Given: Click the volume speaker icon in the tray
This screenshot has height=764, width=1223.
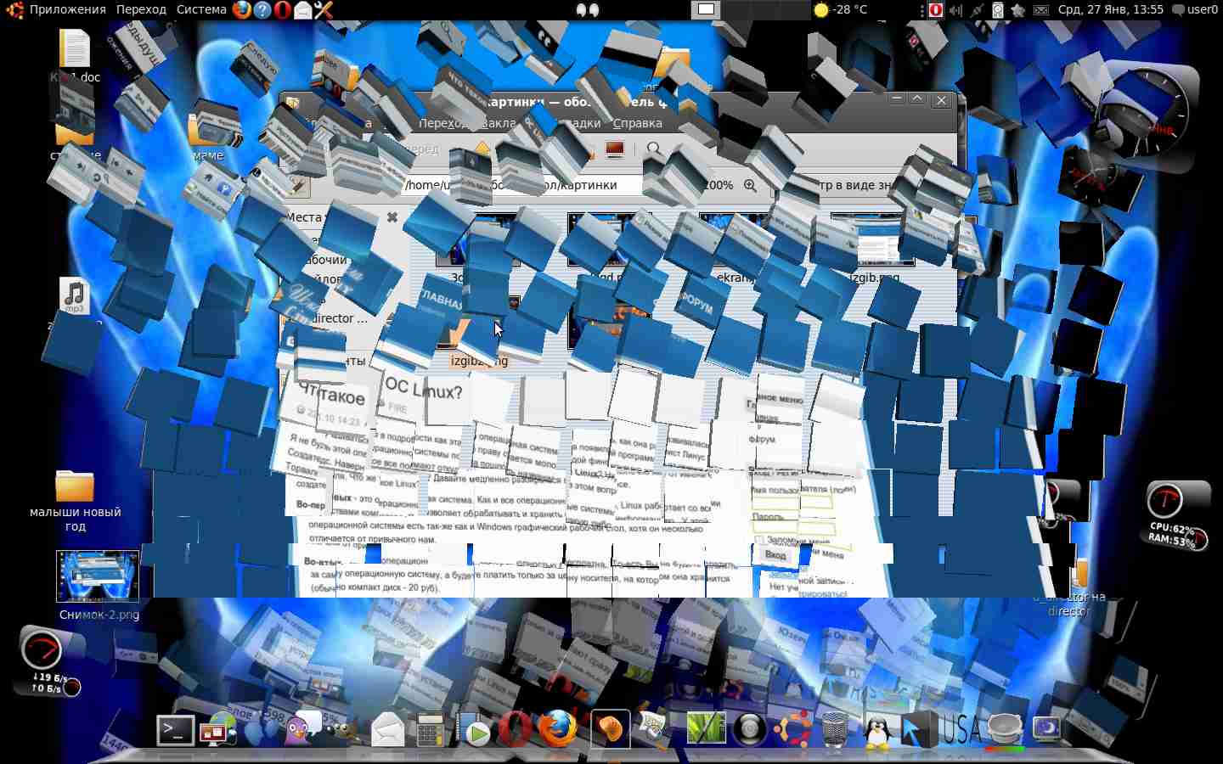Looking at the screenshot, I should (955, 10).
